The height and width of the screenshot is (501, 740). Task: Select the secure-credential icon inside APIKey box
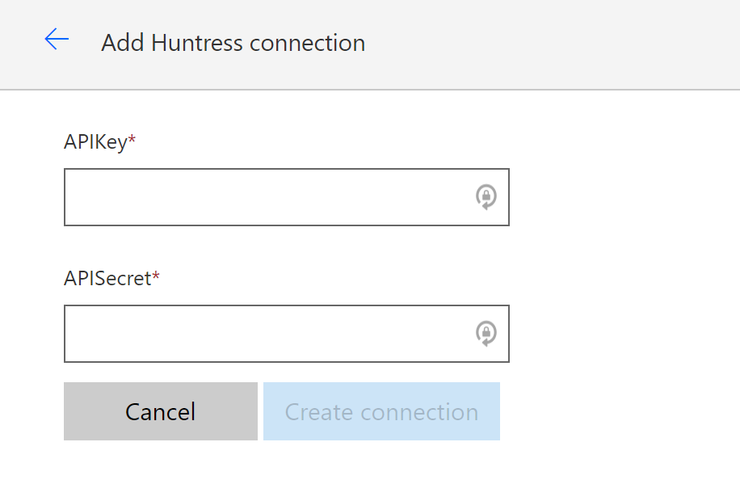coord(486,197)
